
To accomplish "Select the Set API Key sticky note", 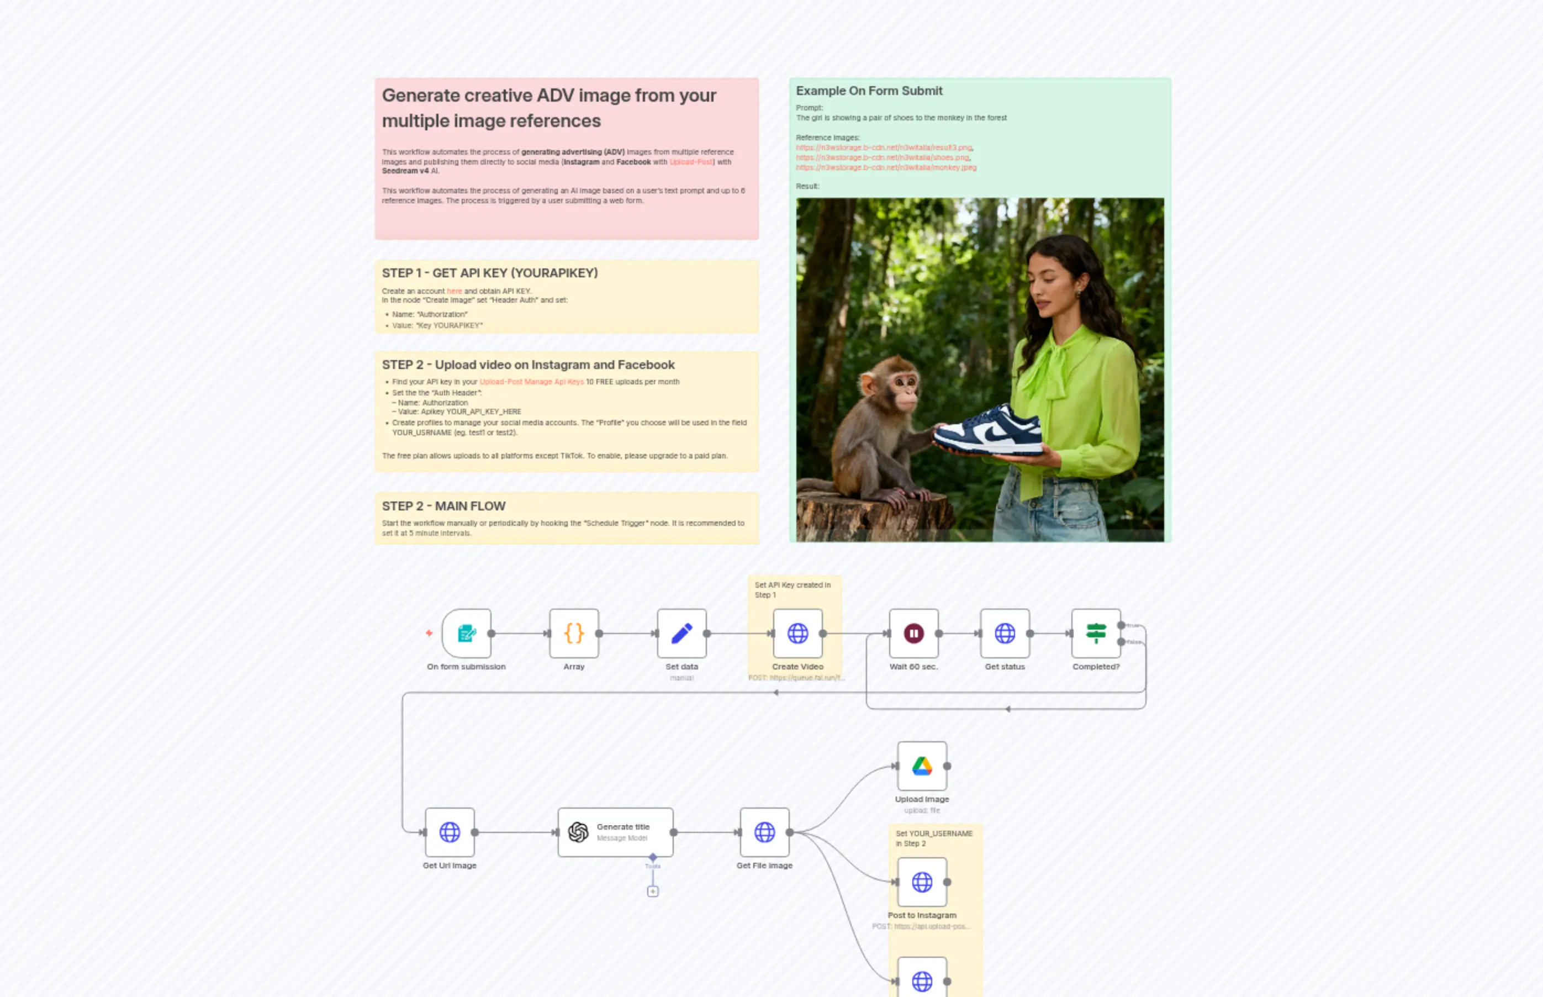I will (x=795, y=589).
